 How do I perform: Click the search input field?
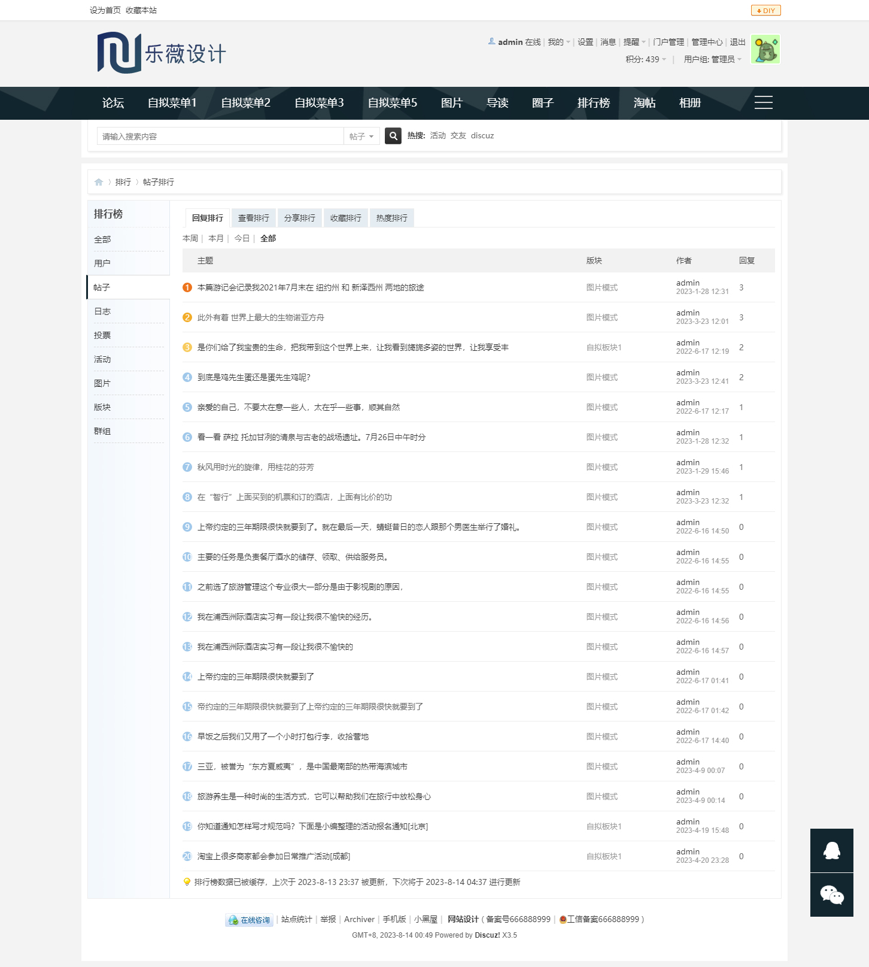pos(220,137)
